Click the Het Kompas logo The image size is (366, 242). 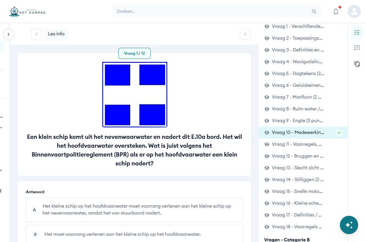tap(27, 11)
